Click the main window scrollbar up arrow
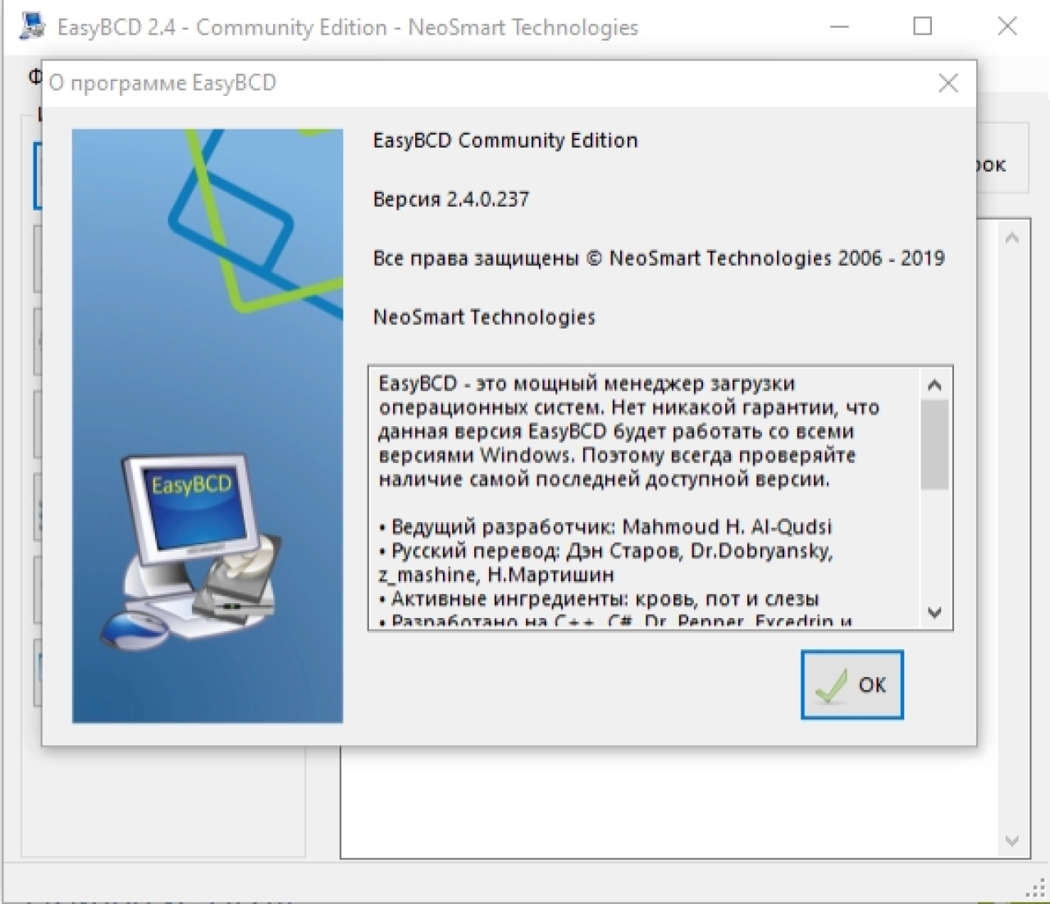 1012,238
